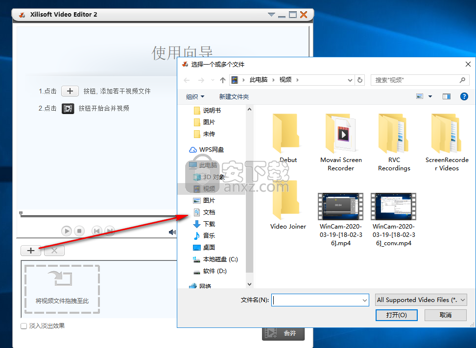Open the All Supported Video Files filter dropdown
The height and width of the screenshot is (348, 476).
[x=421, y=300]
